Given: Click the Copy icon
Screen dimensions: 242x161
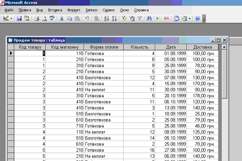Looking at the screenshot, I should pos(70,18).
